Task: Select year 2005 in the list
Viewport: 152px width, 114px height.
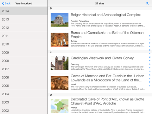Action: click(x=24, y=86)
